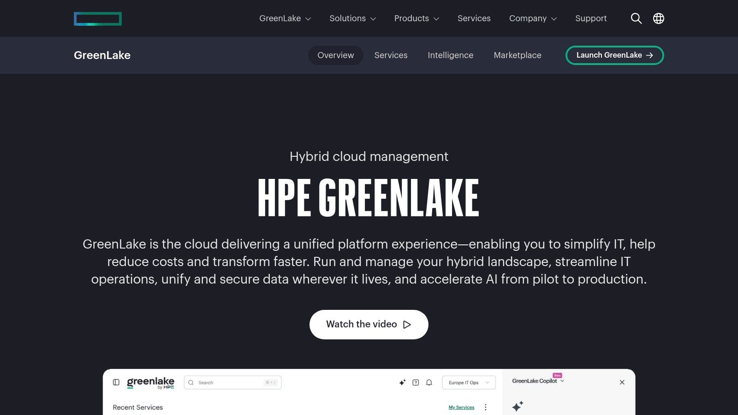
Task: Open the search icon in top navigation
Action: coord(636,18)
